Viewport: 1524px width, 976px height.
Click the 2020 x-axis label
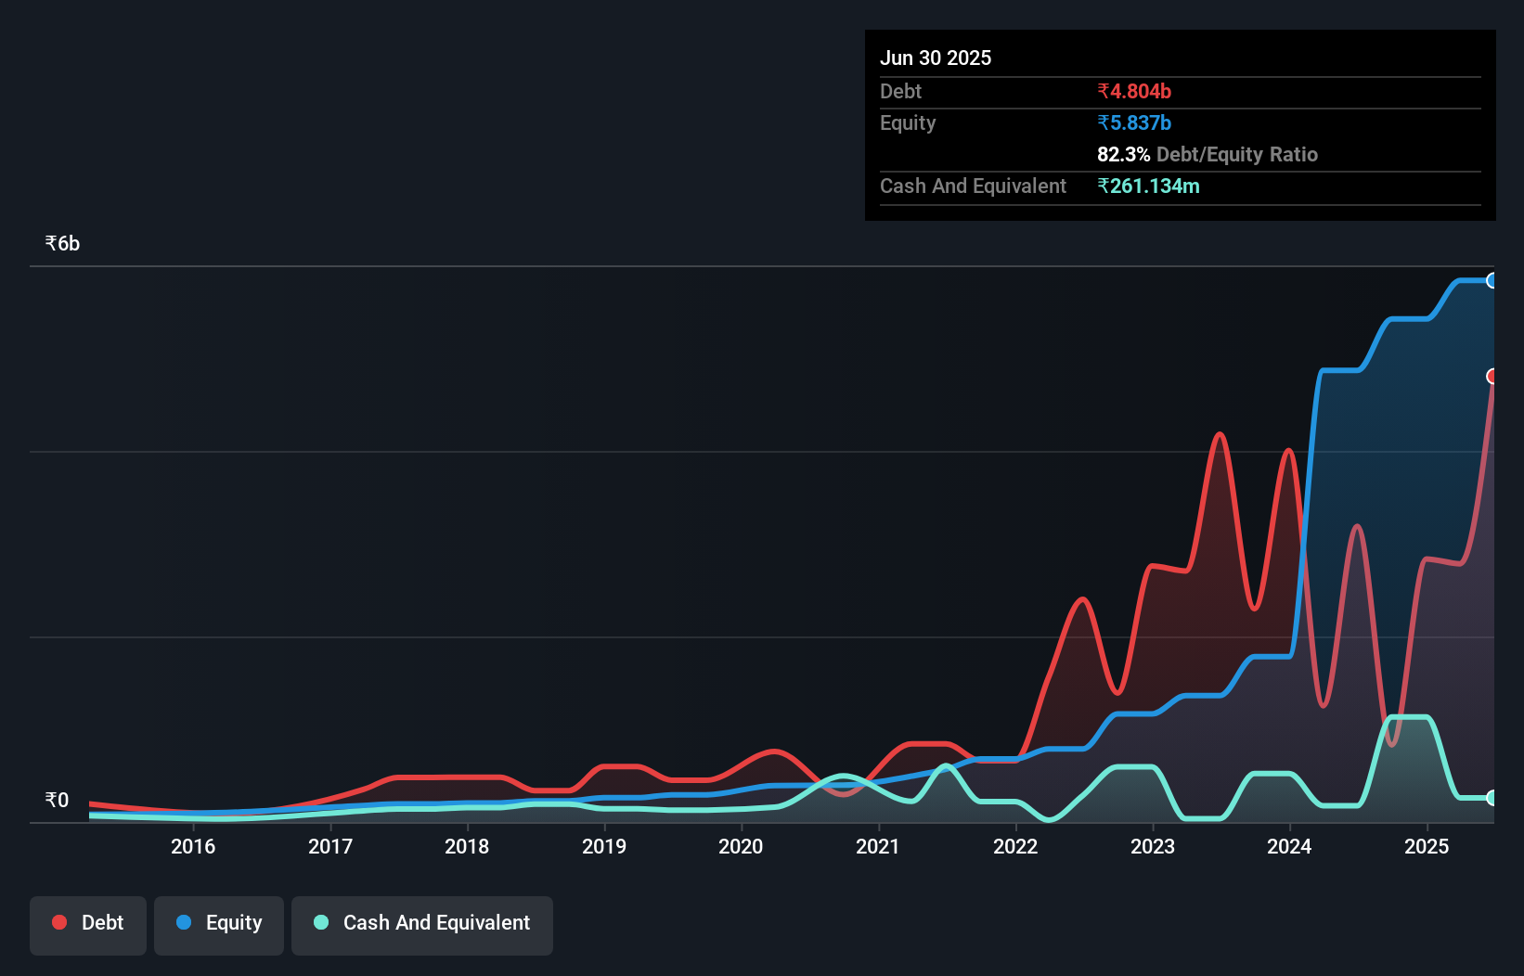tap(741, 846)
